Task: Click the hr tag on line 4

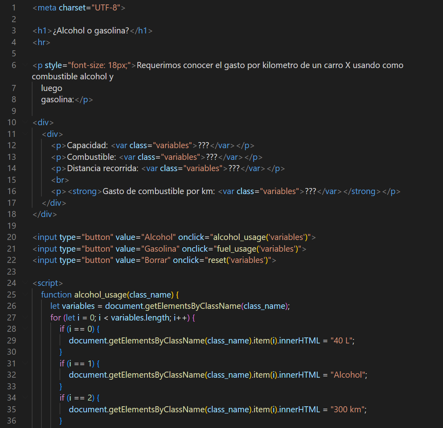Action: click(41, 42)
